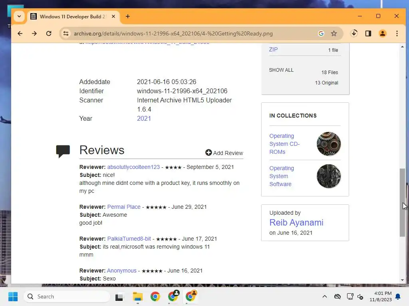Image resolution: width=409 pixels, height=306 pixels.
Task: Open the notification bell icon
Action: (398, 296)
